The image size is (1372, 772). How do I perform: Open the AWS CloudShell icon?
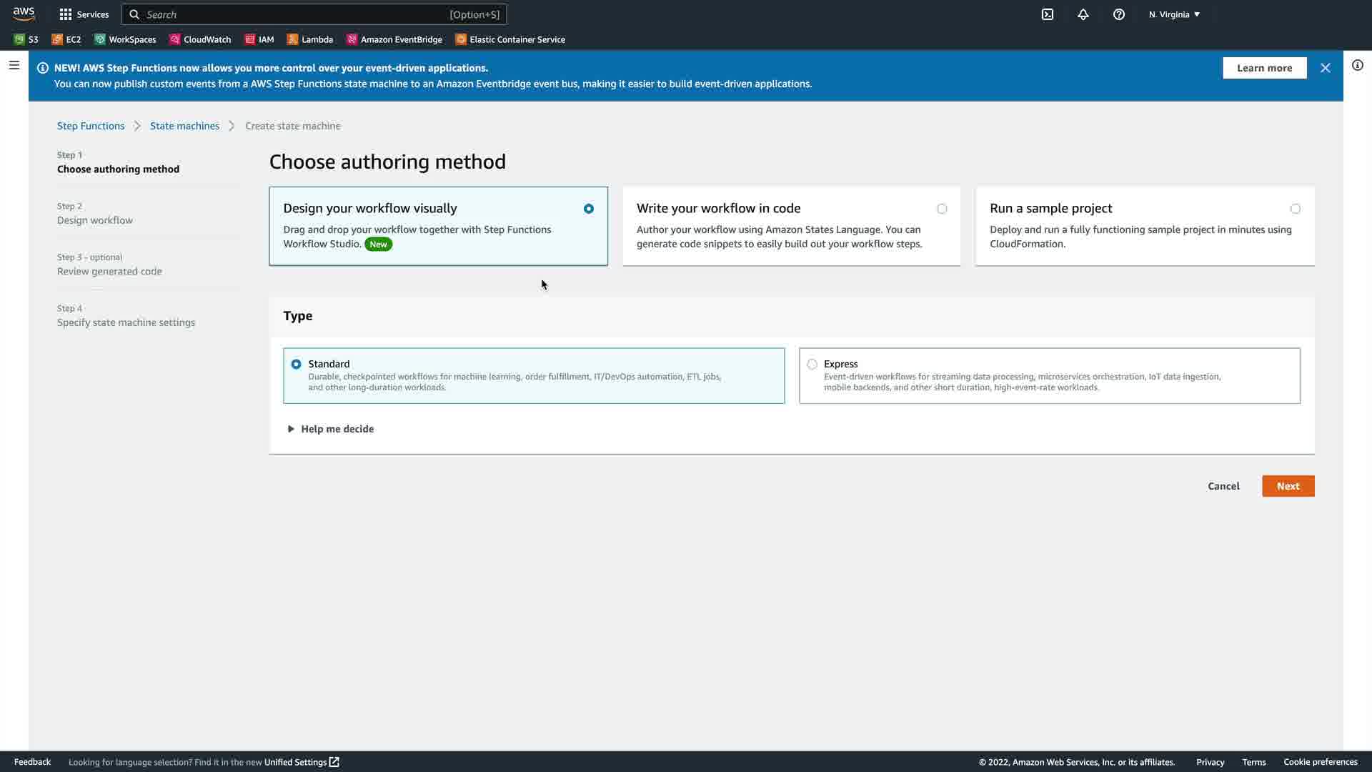pos(1048,14)
